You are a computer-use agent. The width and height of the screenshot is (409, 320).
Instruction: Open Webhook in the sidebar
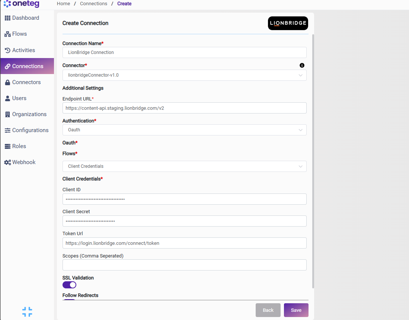click(27, 163)
